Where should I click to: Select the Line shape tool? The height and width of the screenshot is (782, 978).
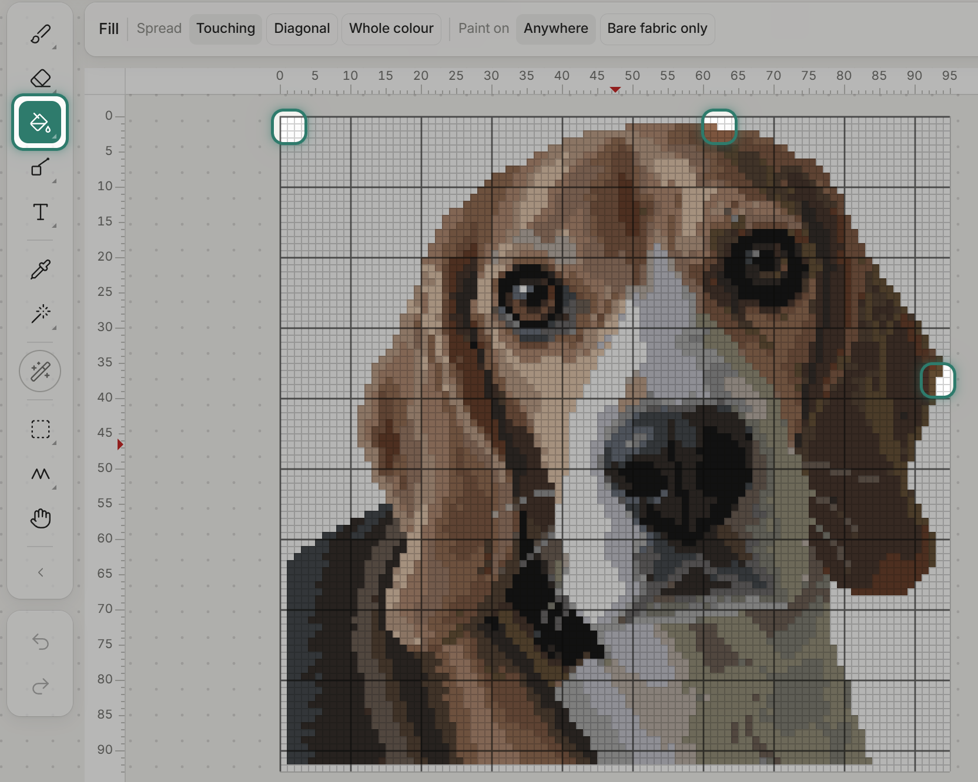click(40, 167)
